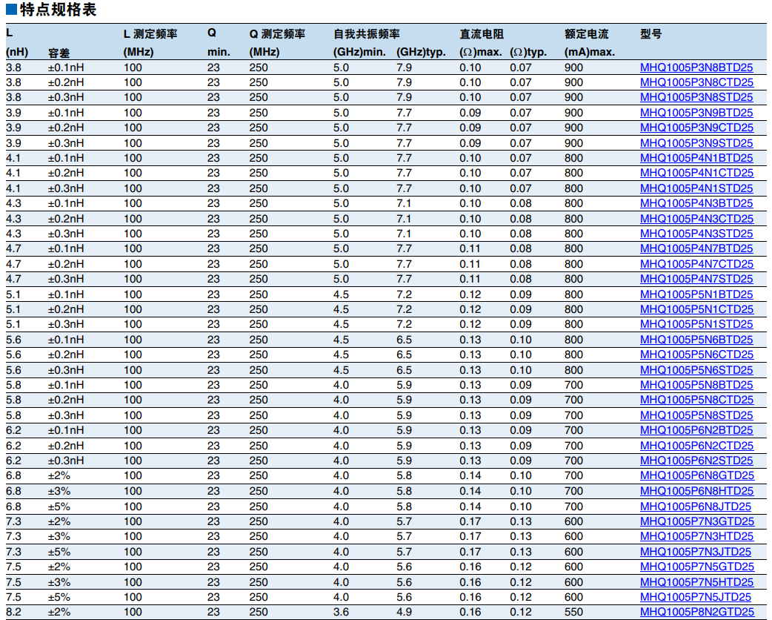Follow the MHQ1005P5N8CTD25 model link

point(696,400)
